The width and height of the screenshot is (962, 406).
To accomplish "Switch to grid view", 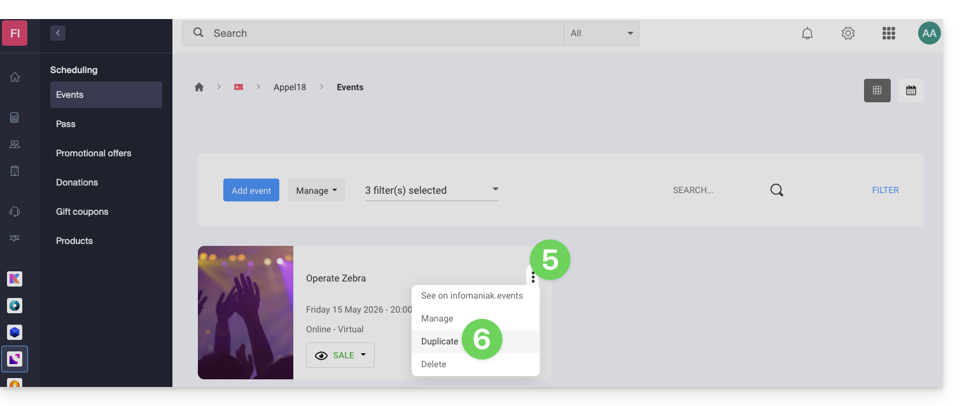I will [x=877, y=90].
